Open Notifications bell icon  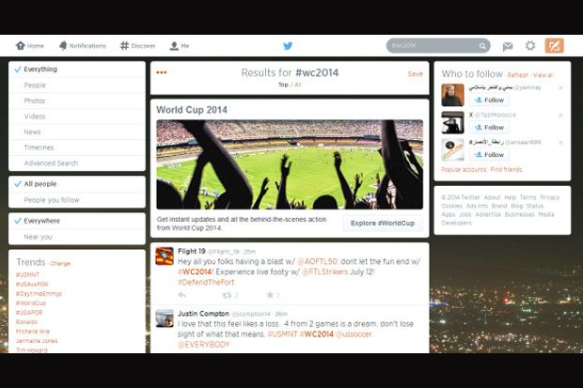tap(63, 46)
